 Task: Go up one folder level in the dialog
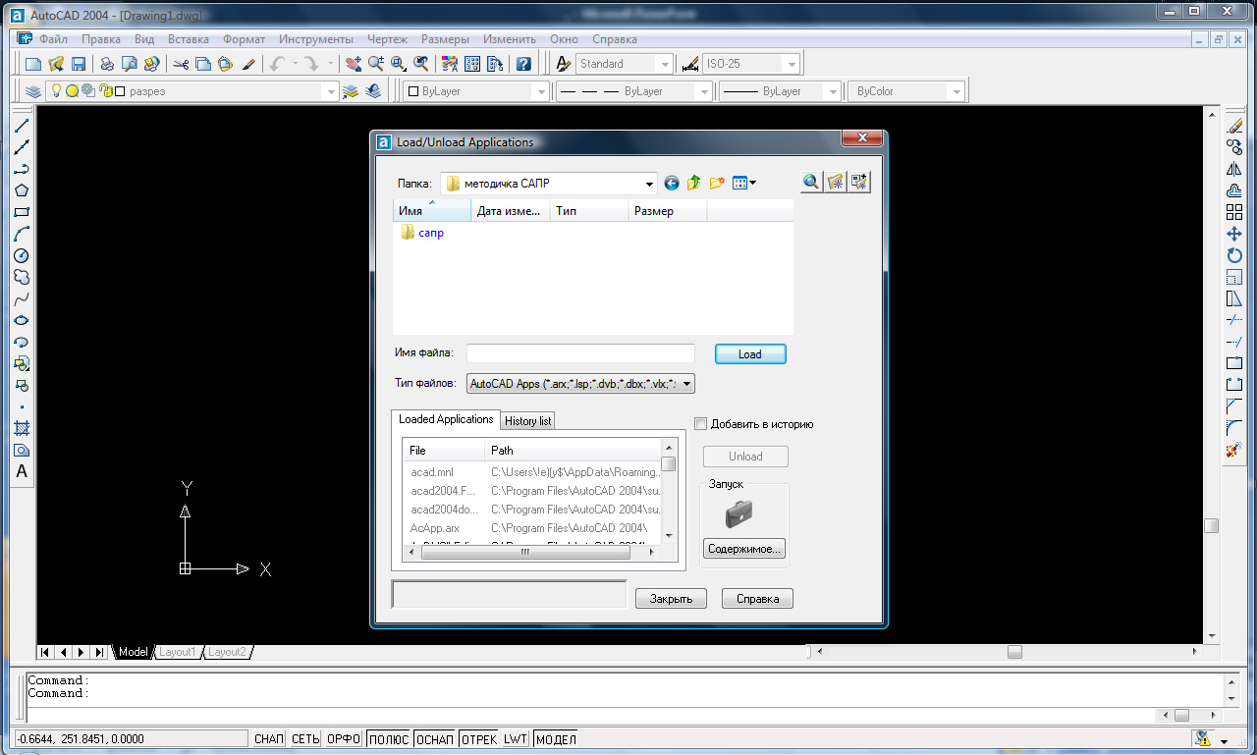pos(694,183)
